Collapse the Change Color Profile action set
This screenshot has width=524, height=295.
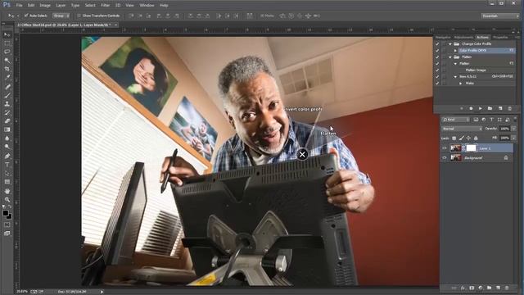[450, 43]
